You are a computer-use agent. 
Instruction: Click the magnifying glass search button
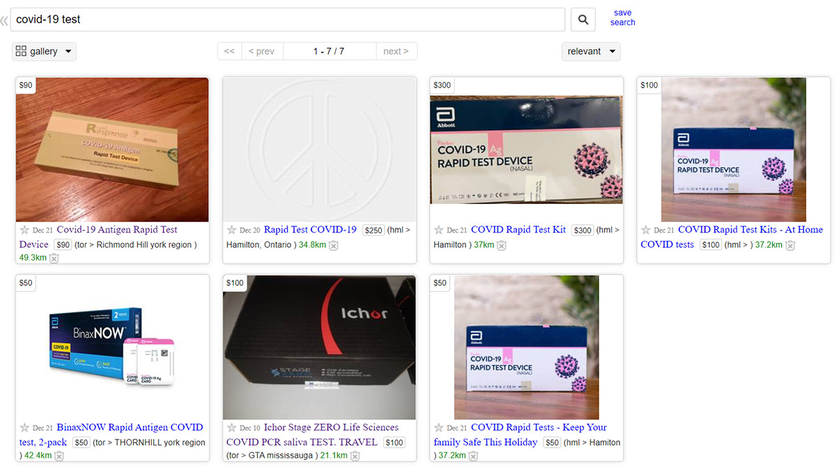[583, 19]
